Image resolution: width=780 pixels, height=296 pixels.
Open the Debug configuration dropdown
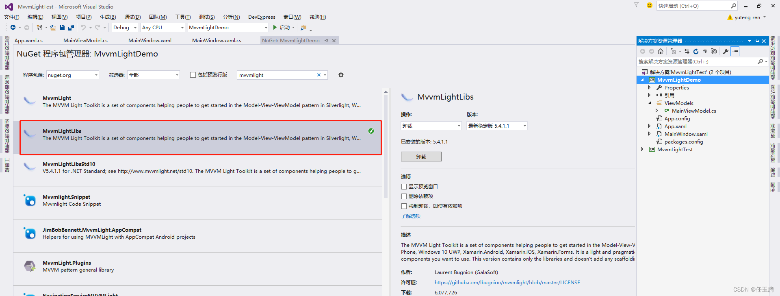click(x=125, y=27)
